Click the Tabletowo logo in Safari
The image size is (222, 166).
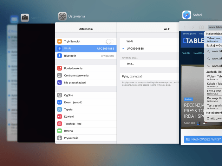point(193,41)
